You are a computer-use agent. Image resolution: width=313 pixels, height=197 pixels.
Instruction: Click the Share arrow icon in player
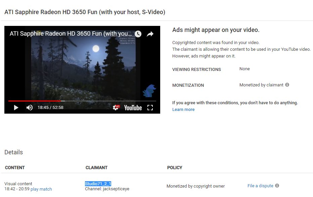[150, 34]
